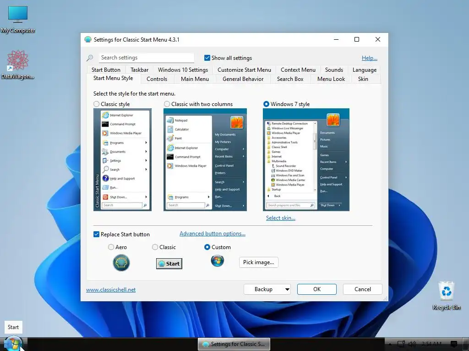Click into the Search settings field
469x351 pixels.
[146, 58]
